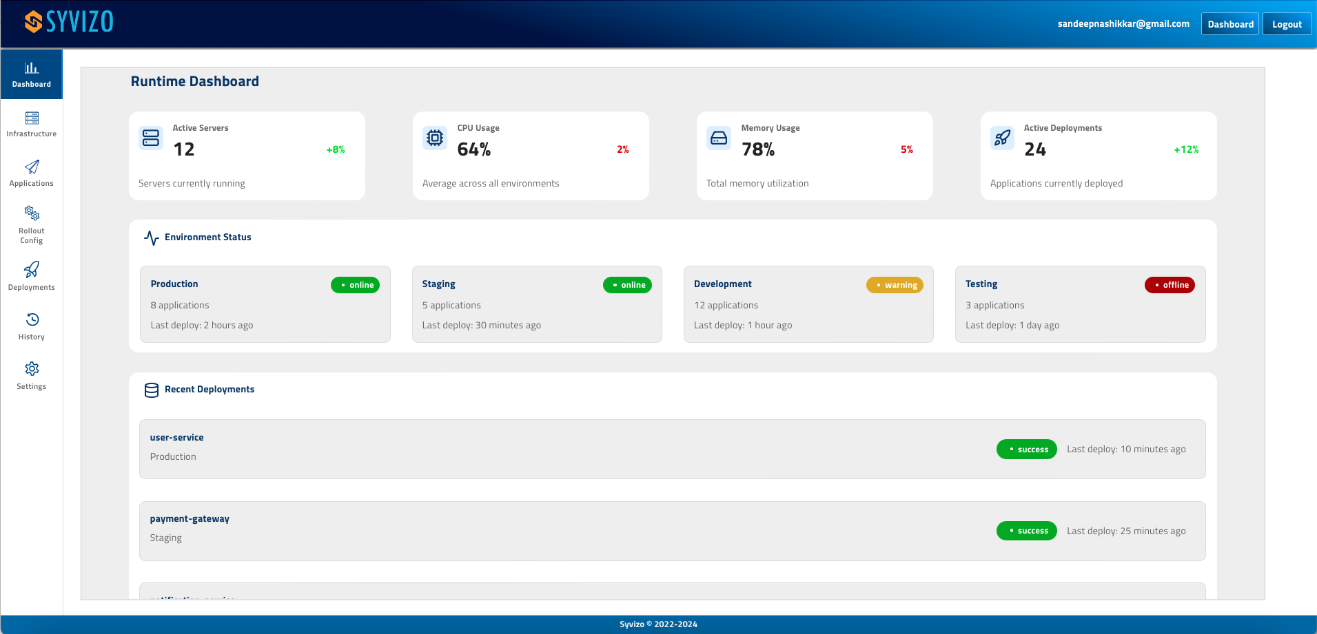This screenshot has height=634, width=1317.
Task: Open the user-service deployment row
Action: [x=673, y=449]
